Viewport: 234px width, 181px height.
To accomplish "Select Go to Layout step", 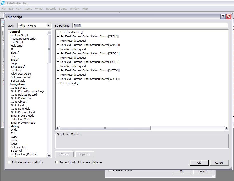I will pyautogui.click(x=19, y=88).
